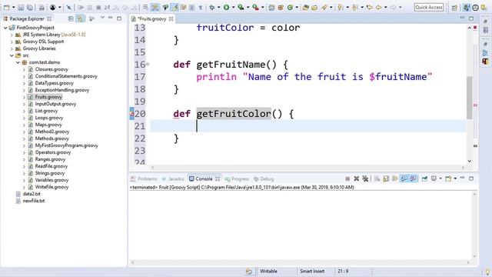This screenshot has height=277, width=492.
Task: Click the Print toolbar icon
Action: pos(42,7)
